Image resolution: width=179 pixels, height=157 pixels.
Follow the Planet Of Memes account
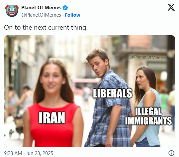click(x=73, y=15)
